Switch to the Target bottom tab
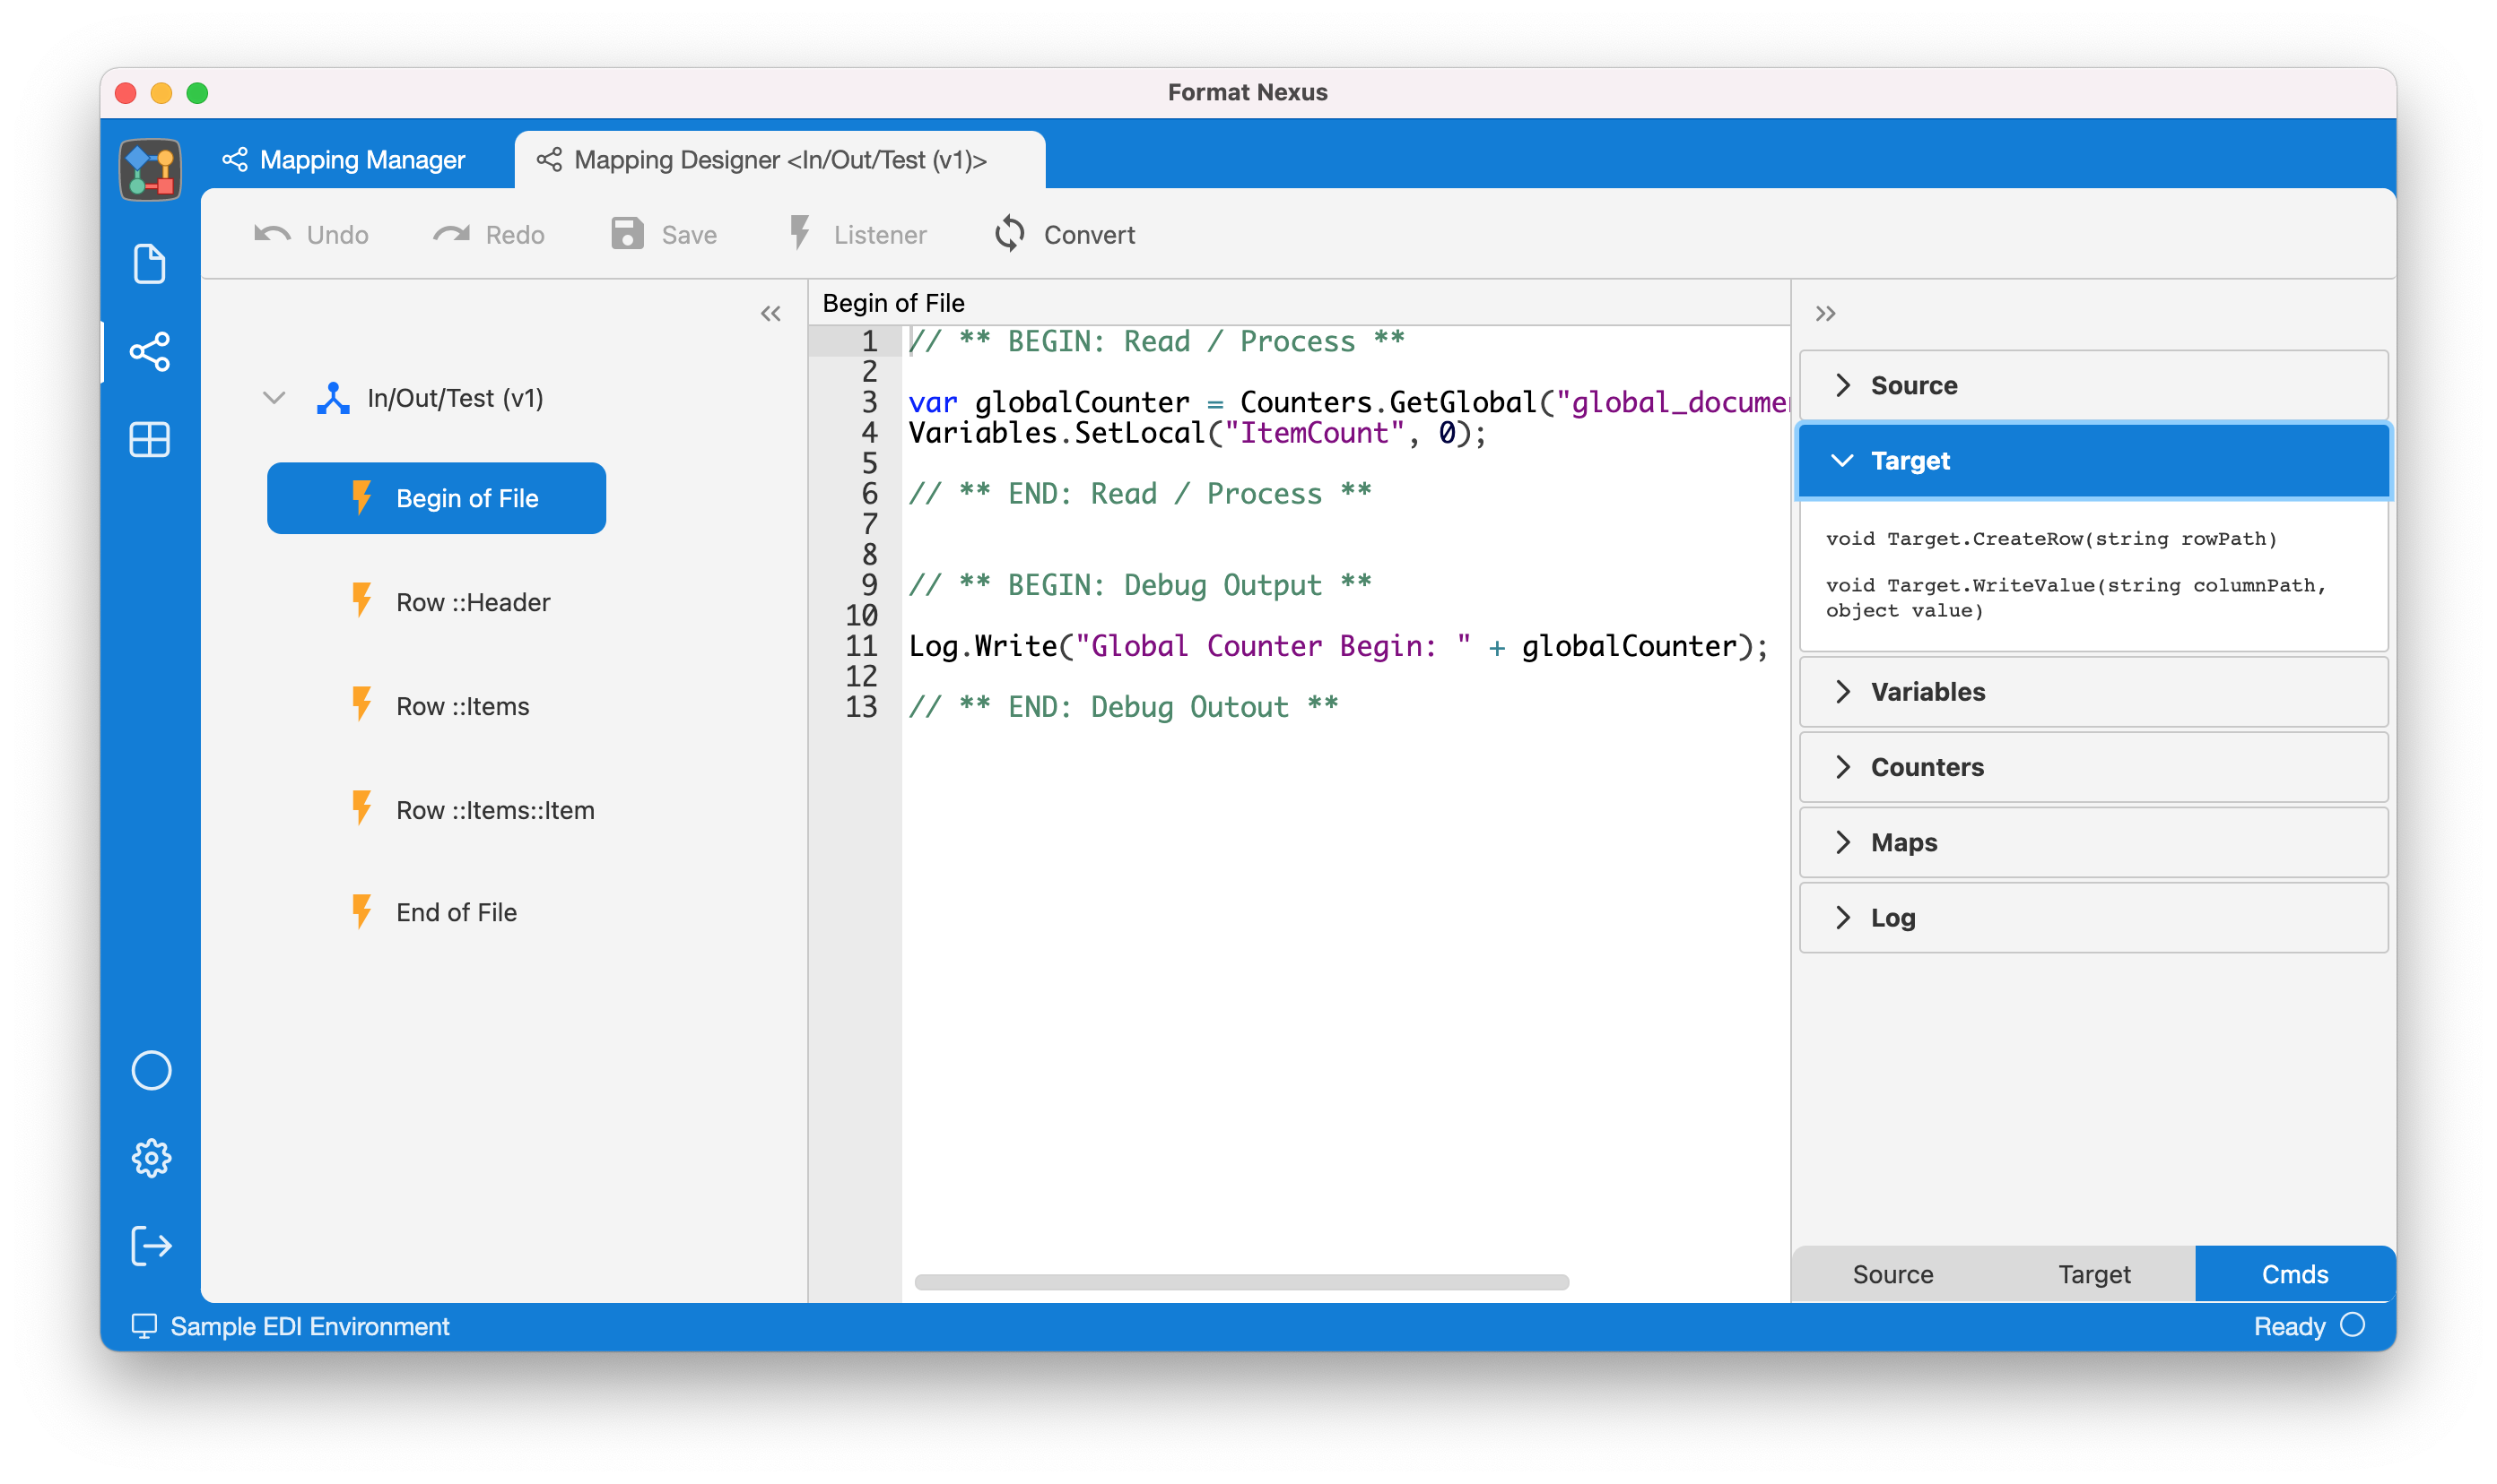Screen dimensions: 2497x1484 pos(2093,1274)
